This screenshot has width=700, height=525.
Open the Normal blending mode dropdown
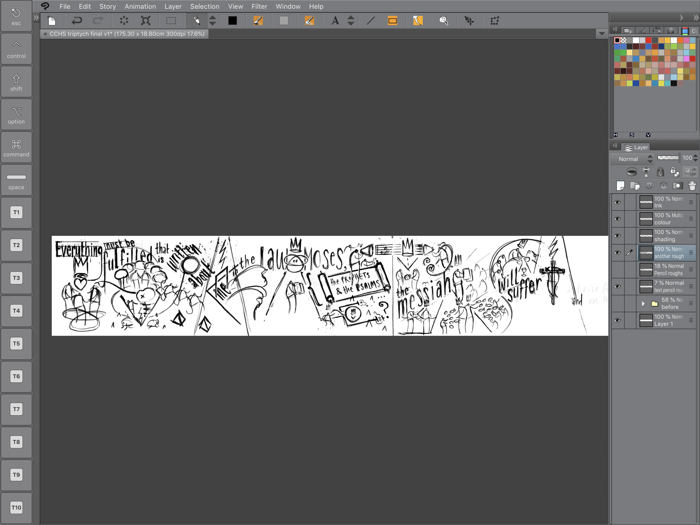[x=632, y=159]
